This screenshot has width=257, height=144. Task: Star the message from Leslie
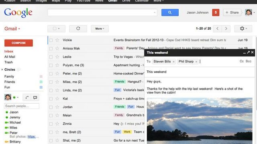(57, 57)
